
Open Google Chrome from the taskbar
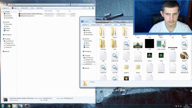click(9, 106)
